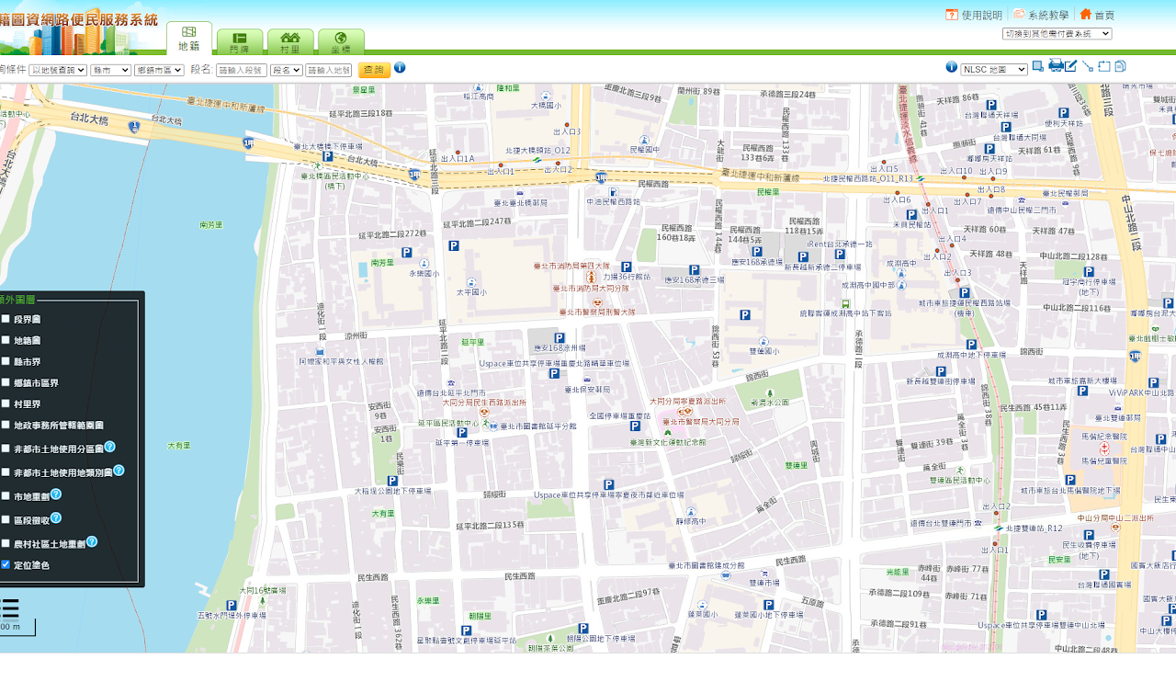Image resolution: width=1176 pixels, height=693 pixels.
Task: Open the 鄉鎮市區 dropdown
Action: tap(159, 70)
